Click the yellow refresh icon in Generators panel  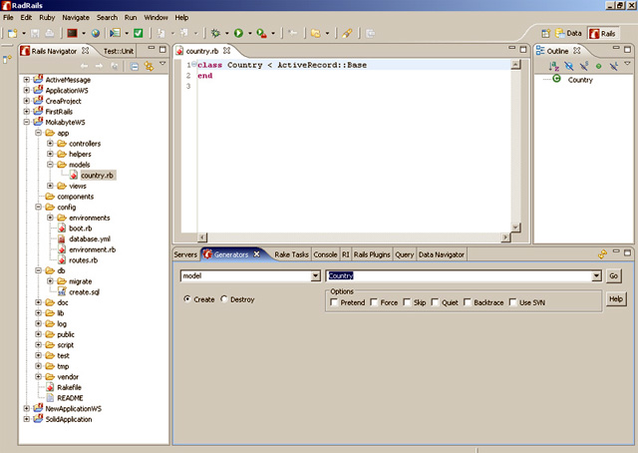tap(602, 254)
